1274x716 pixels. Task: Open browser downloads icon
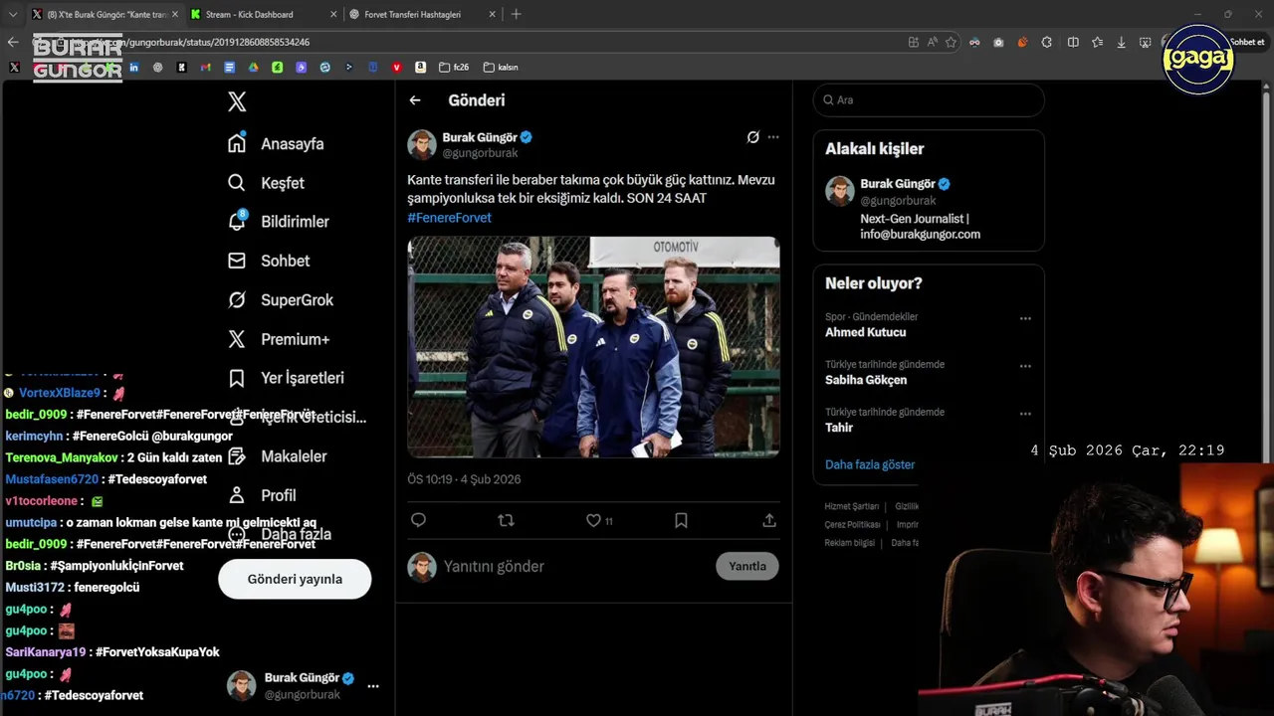click(x=1122, y=42)
